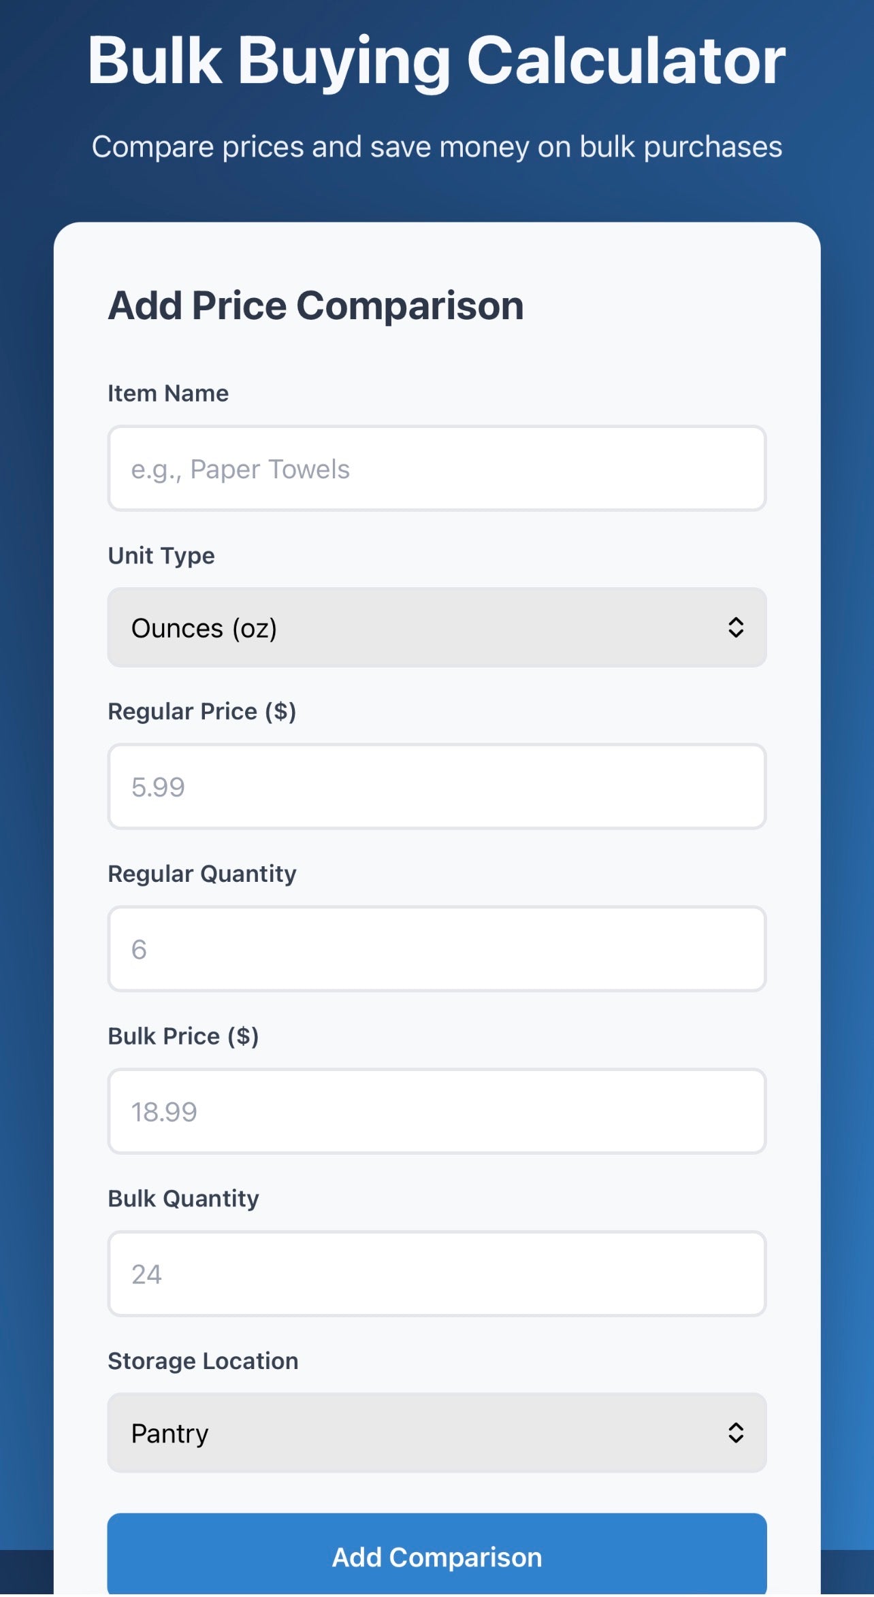Click the Bulk Quantity label

coord(183,1198)
